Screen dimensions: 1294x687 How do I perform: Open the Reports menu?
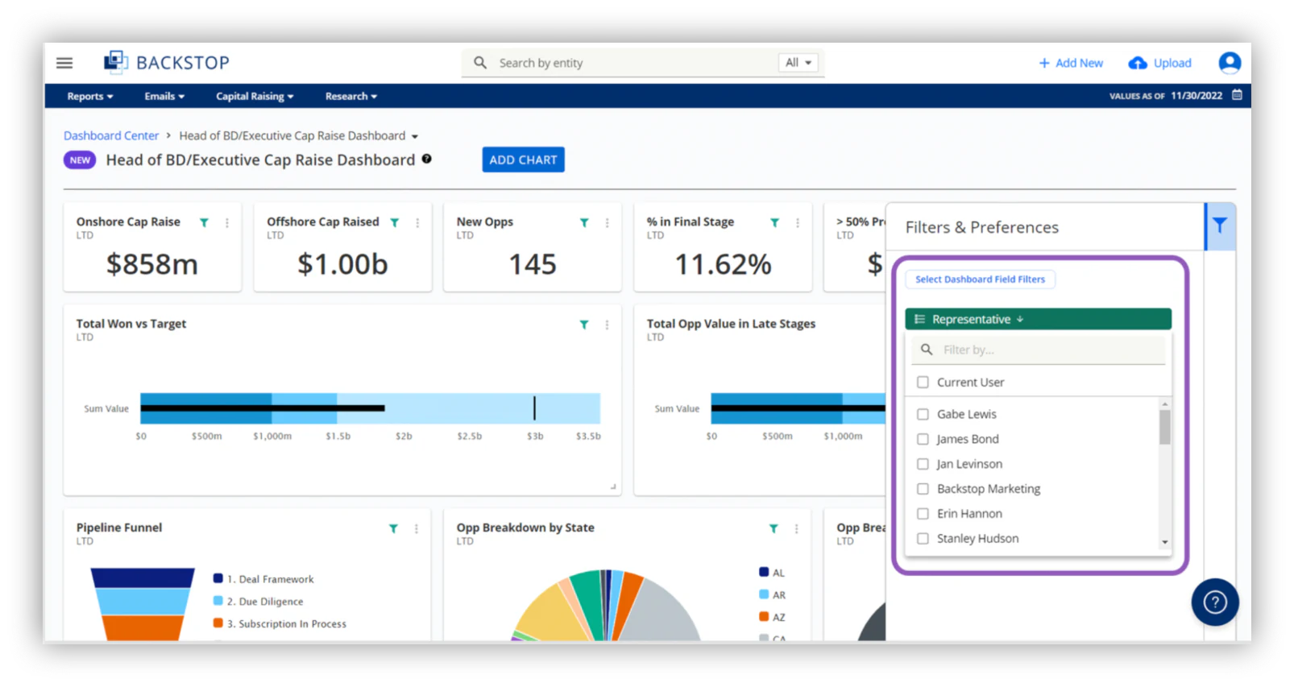tap(89, 96)
